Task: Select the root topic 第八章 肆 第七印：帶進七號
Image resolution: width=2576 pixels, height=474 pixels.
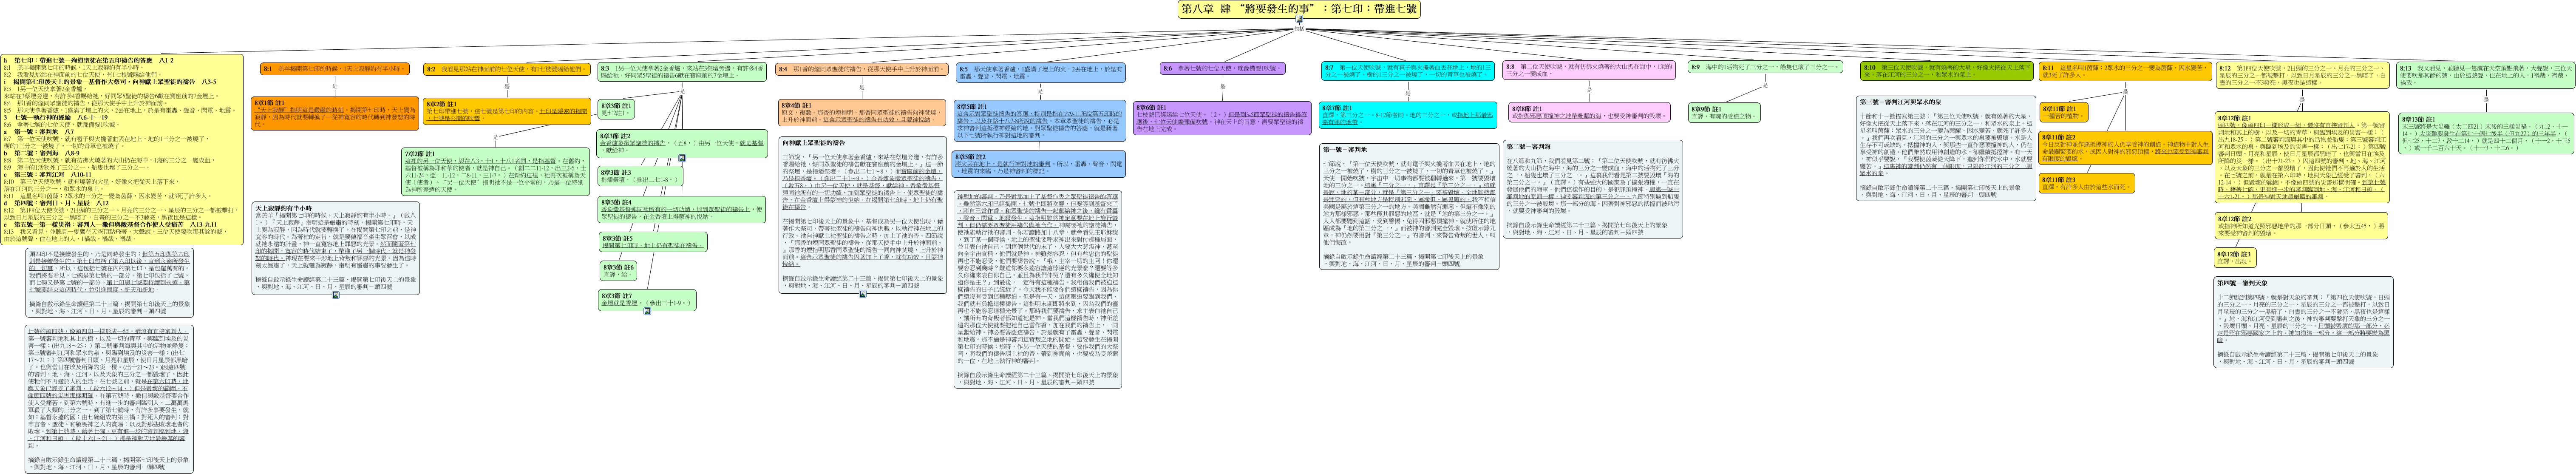Action: coord(1299,9)
